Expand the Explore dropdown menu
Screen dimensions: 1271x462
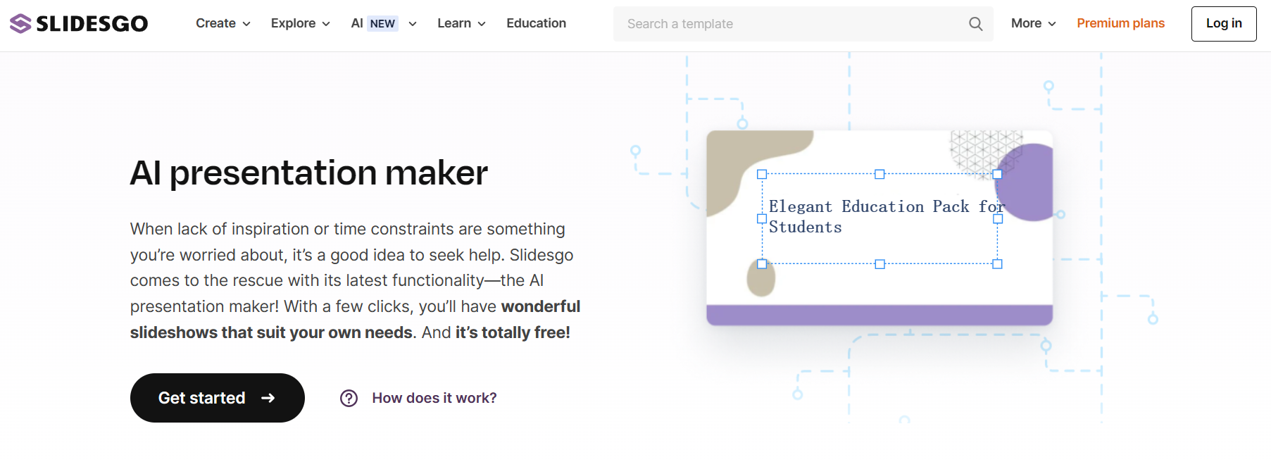300,24
